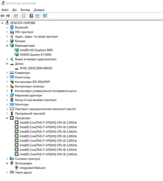This screenshot has width=163, height=181.
Task: Click the Клавіатури keyboard icon
Action: (12, 73)
